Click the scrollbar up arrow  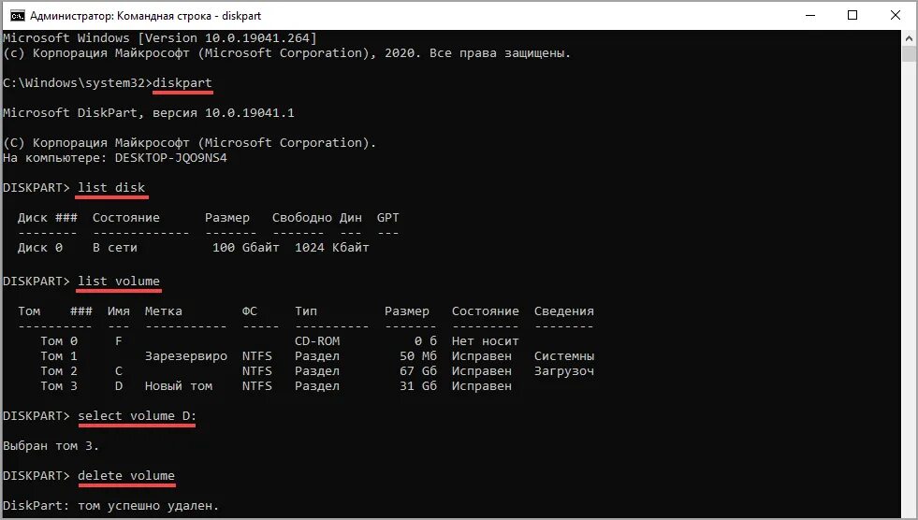click(909, 38)
